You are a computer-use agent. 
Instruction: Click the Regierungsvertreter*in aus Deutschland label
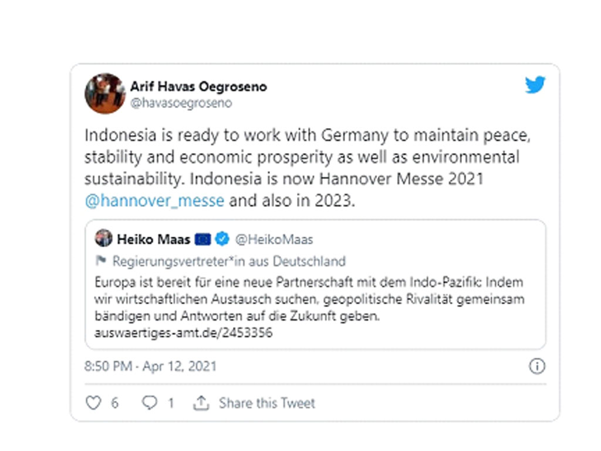click(229, 261)
